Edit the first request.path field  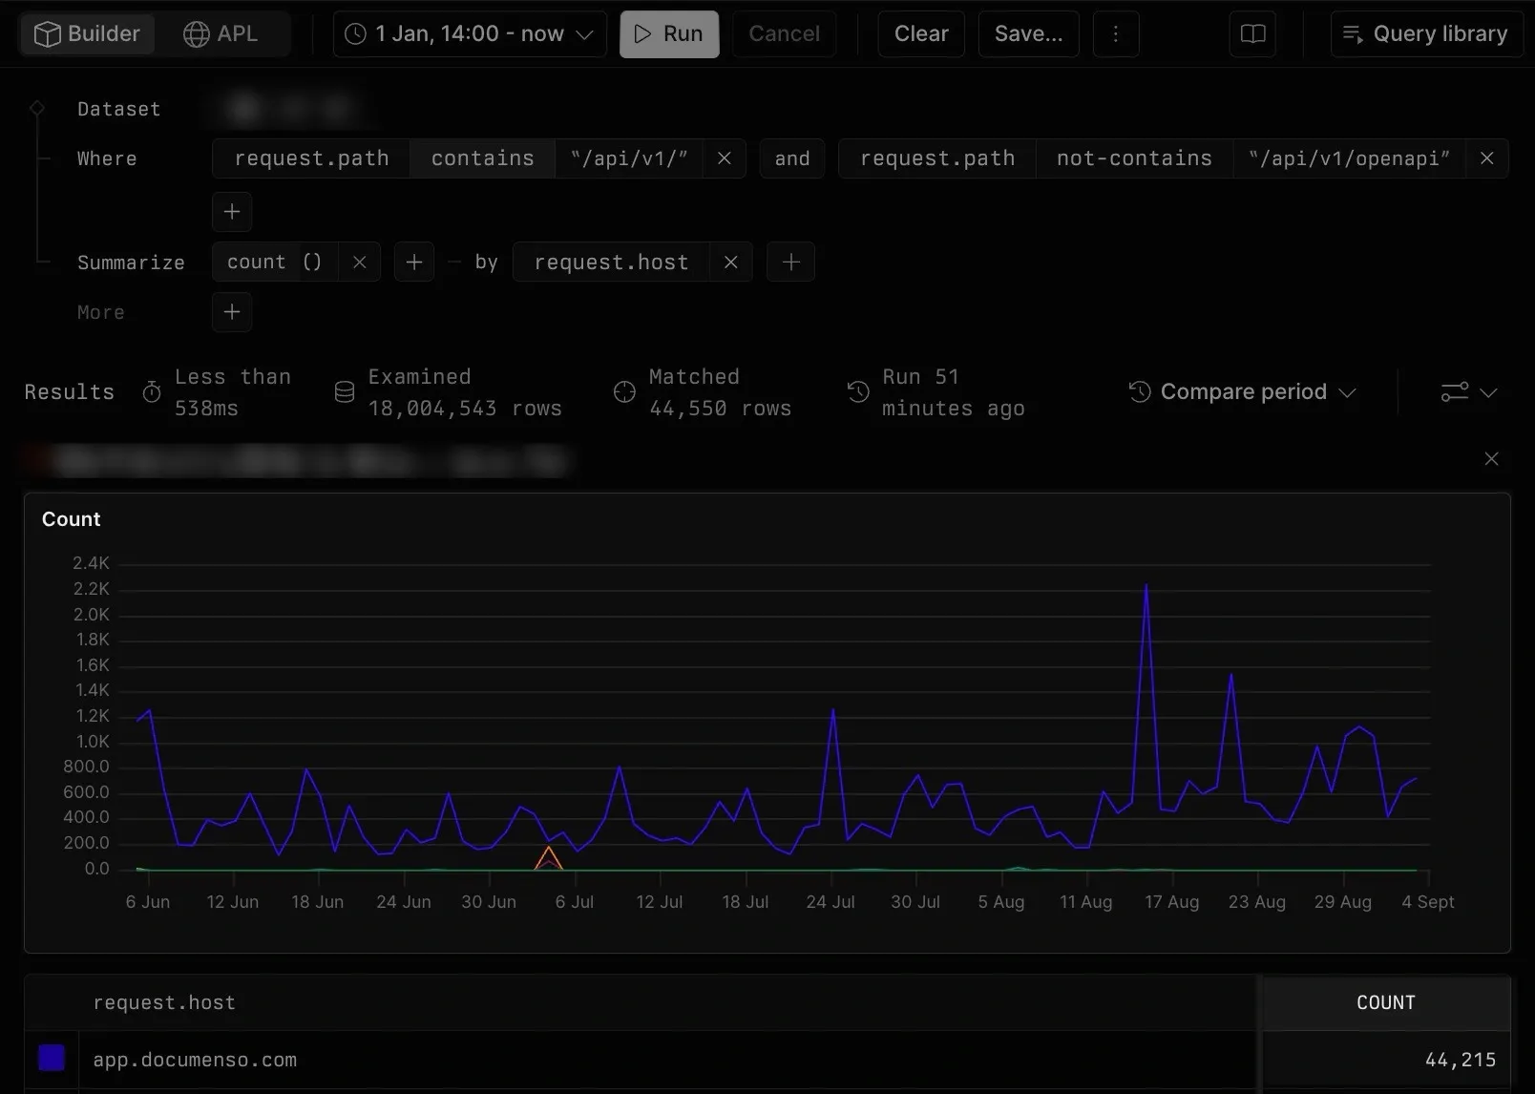click(x=311, y=158)
